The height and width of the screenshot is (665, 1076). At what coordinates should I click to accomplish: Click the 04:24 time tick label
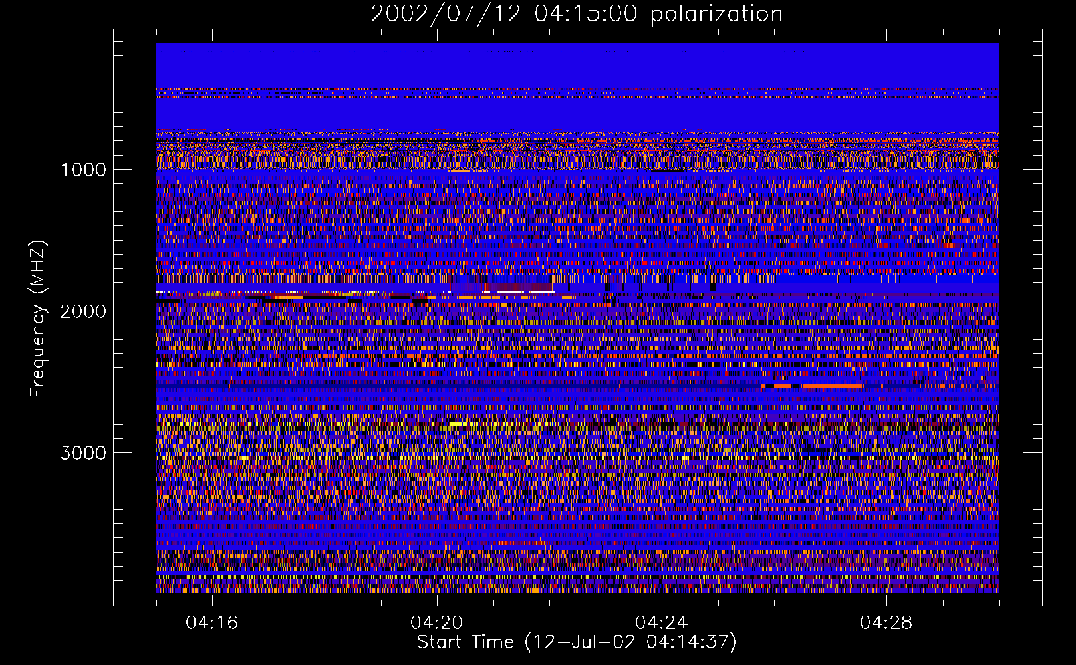(x=661, y=622)
